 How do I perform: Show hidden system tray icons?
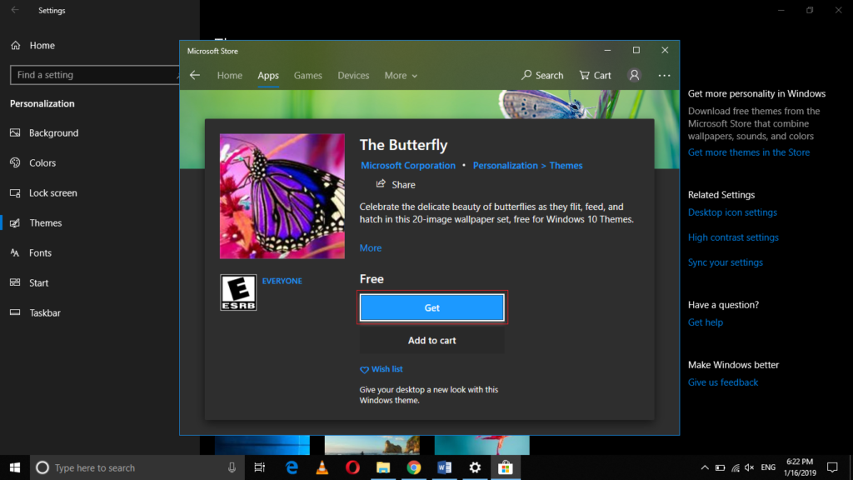tap(705, 467)
